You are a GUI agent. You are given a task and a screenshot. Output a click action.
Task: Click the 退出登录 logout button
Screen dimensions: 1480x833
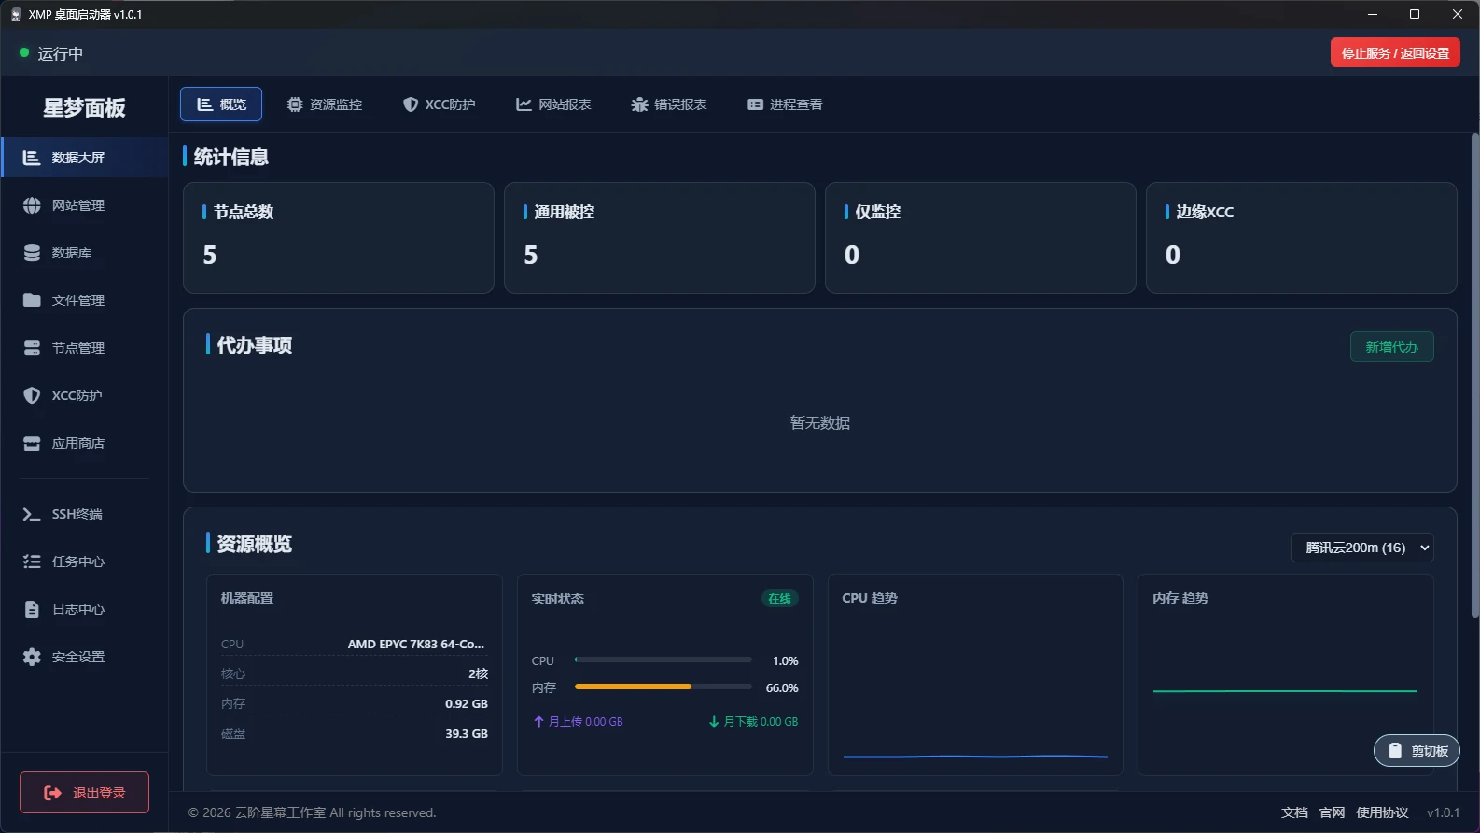(85, 793)
